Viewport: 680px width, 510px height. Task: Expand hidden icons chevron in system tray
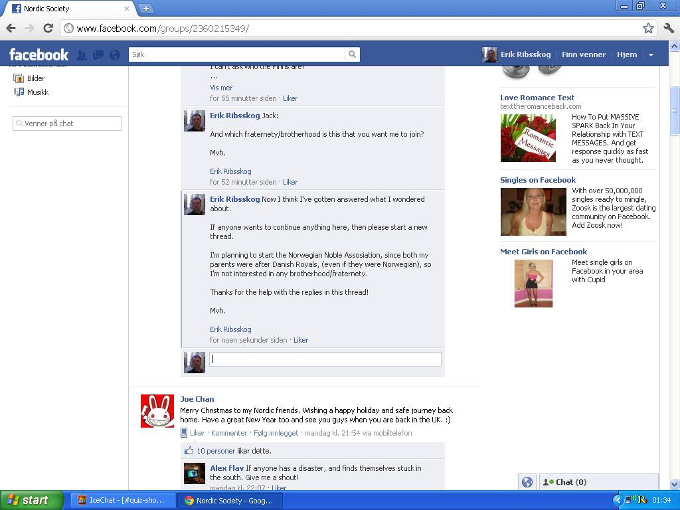click(619, 500)
